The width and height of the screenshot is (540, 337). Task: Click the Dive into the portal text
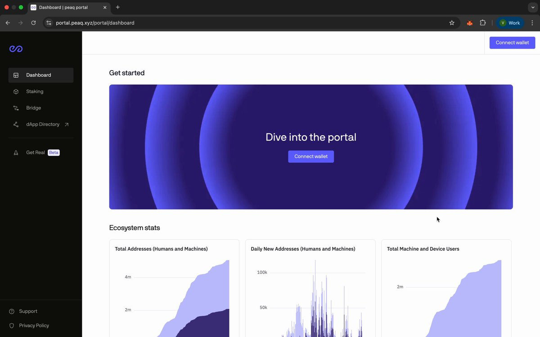pyautogui.click(x=311, y=137)
